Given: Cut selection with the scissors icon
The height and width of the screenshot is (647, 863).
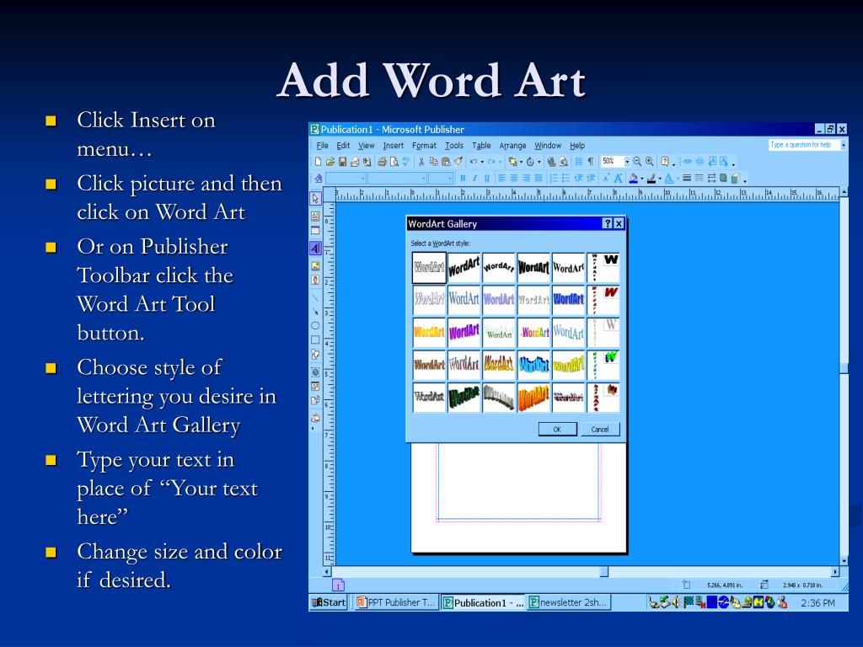Looking at the screenshot, I should [x=421, y=162].
